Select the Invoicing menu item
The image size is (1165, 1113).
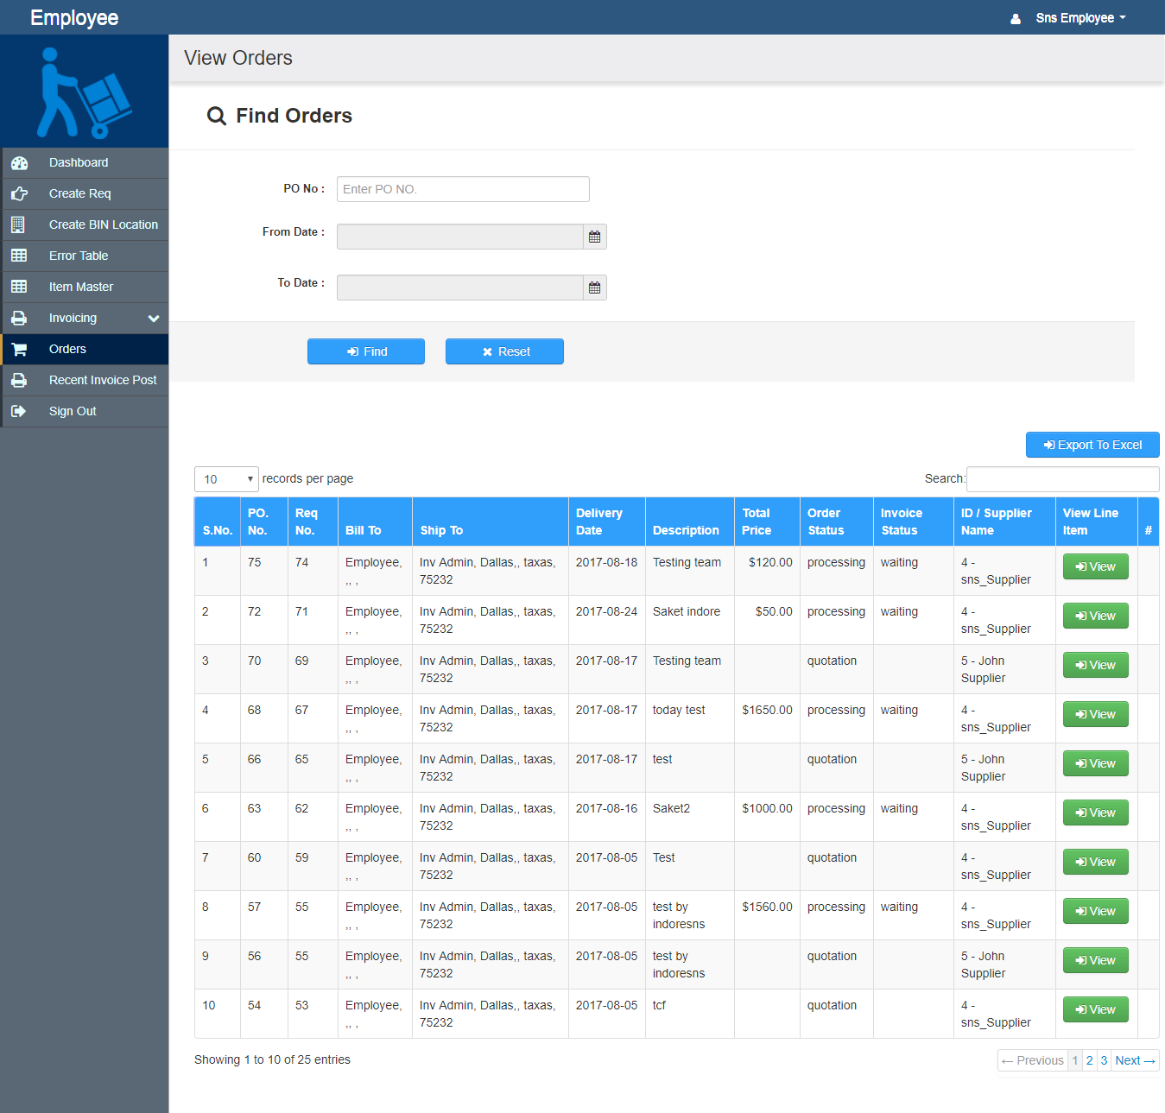click(x=73, y=318)
